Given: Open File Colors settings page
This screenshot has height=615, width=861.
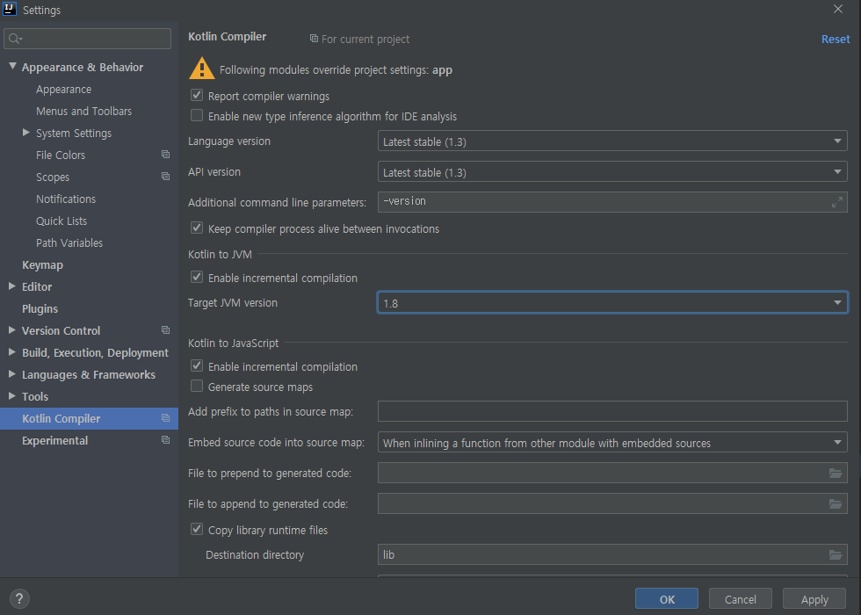Looking at the screenshot, I should 61,155.
